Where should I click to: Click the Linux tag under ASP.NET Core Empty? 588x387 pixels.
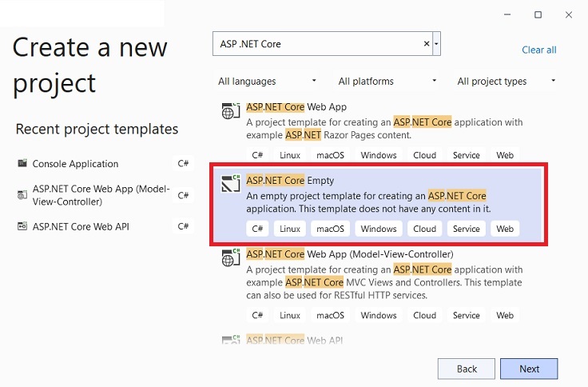click(x=290, y=229)
